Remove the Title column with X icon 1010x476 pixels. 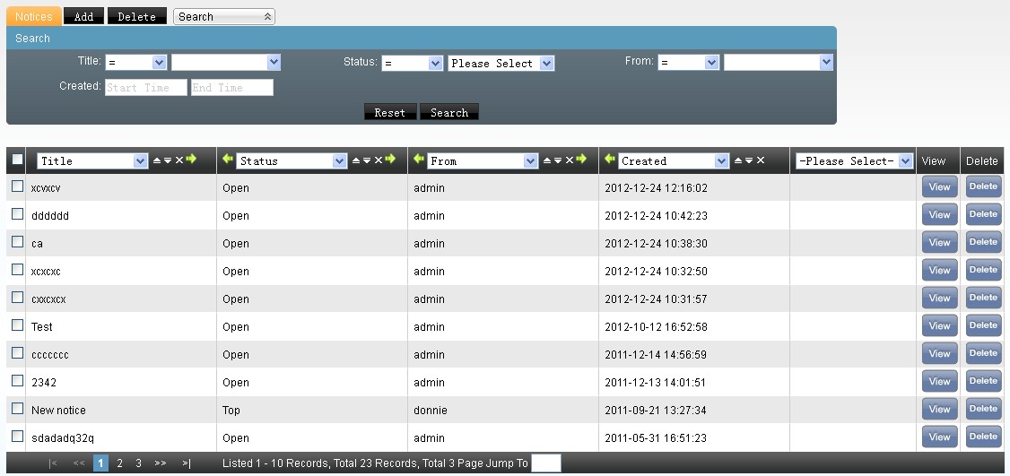point(178,160)
